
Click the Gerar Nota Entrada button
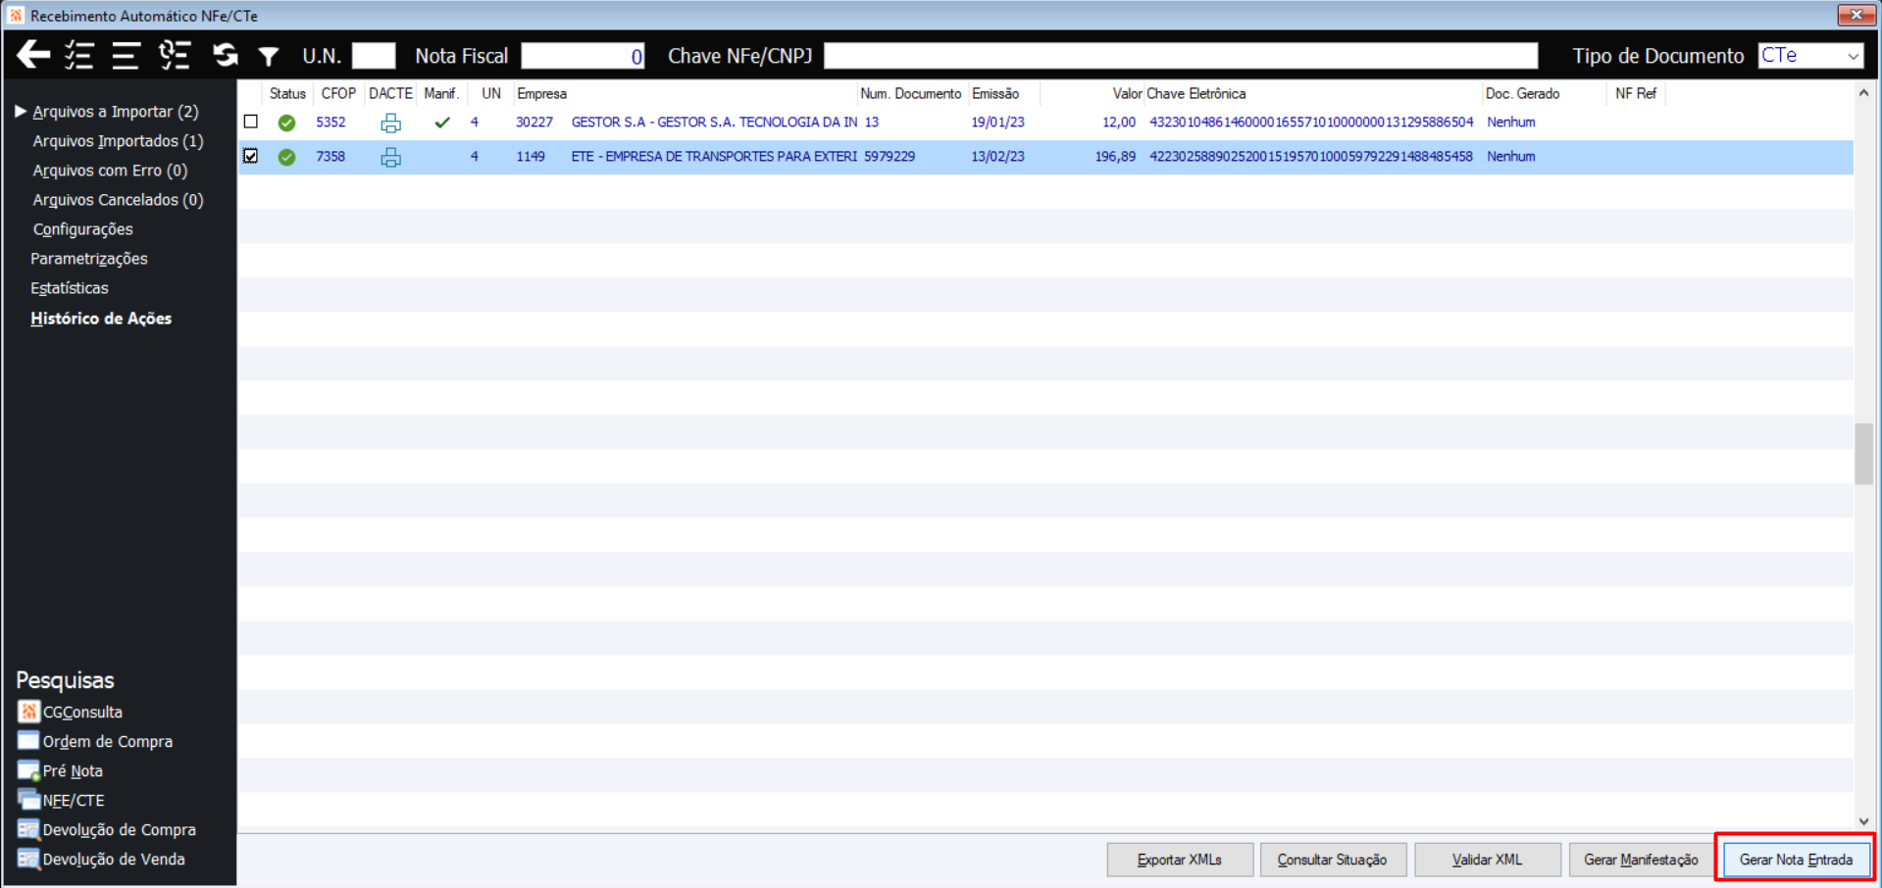[x=1796, y=860]
